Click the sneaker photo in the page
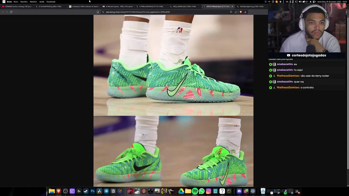 click(x=173, y=101)
